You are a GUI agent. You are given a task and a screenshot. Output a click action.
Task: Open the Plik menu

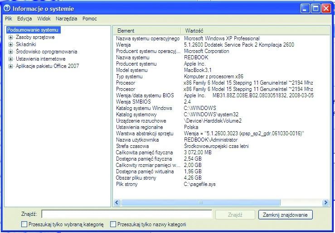(9, 19)
